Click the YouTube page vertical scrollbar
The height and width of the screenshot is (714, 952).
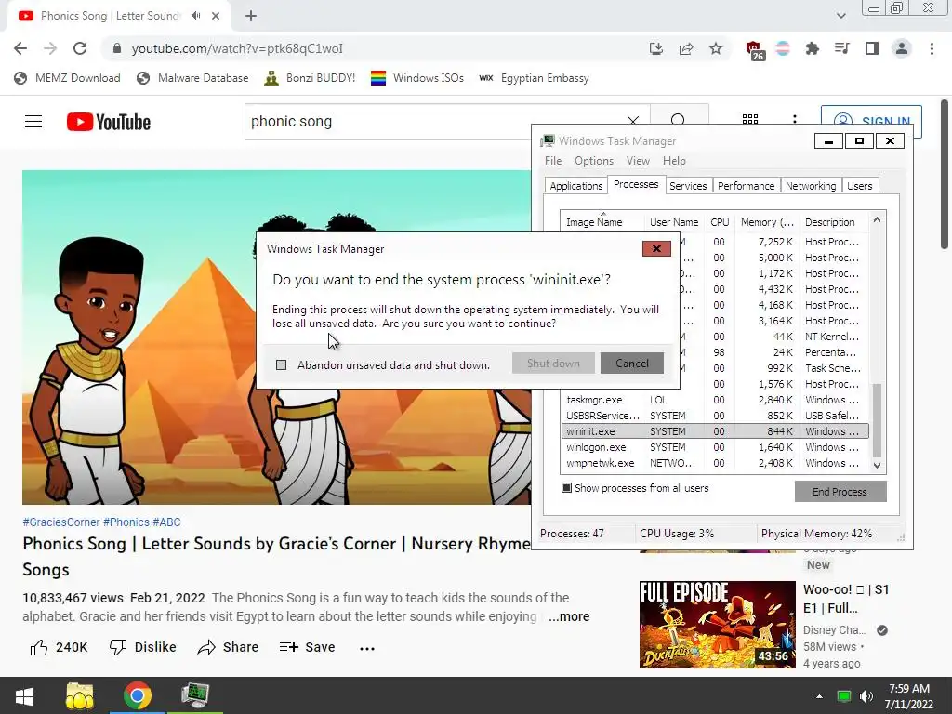pyautogui.click(x=945, y=175)
